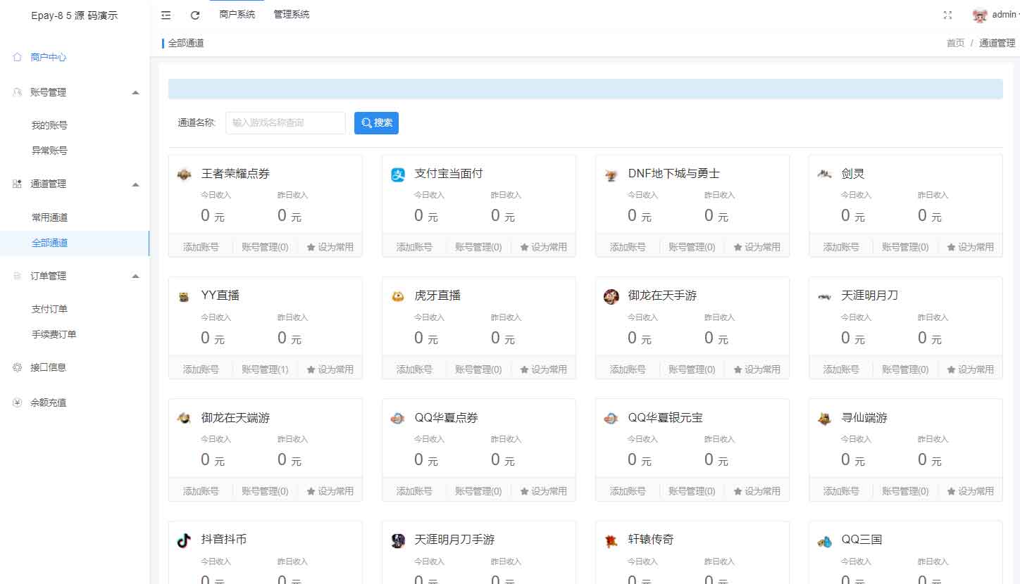The image size is (1020, 584).
Task: Open 账号管理(1) on YY直播 card
Action: pyautogui.click(x=265, y=369)
